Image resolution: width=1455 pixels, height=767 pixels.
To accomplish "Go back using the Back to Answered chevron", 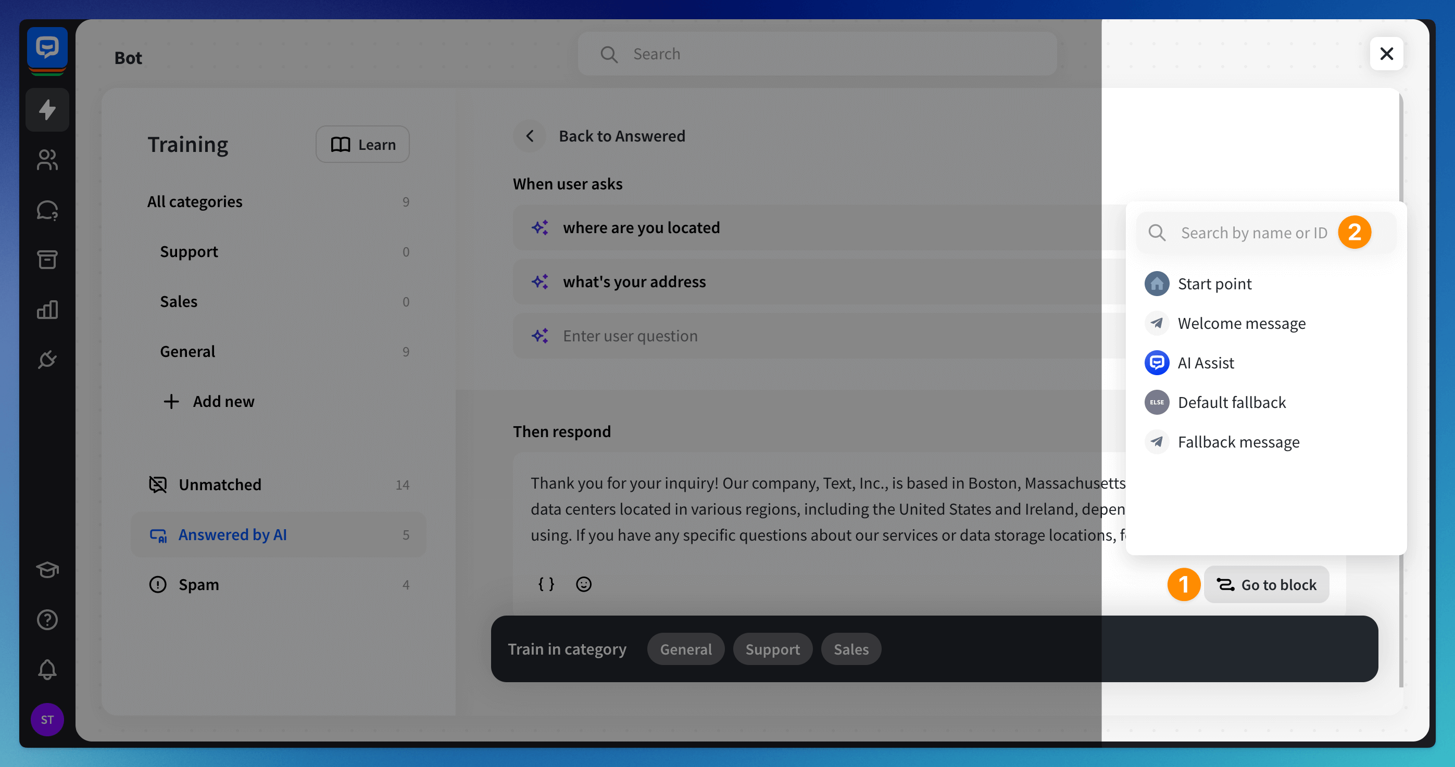I will point(530,136).
